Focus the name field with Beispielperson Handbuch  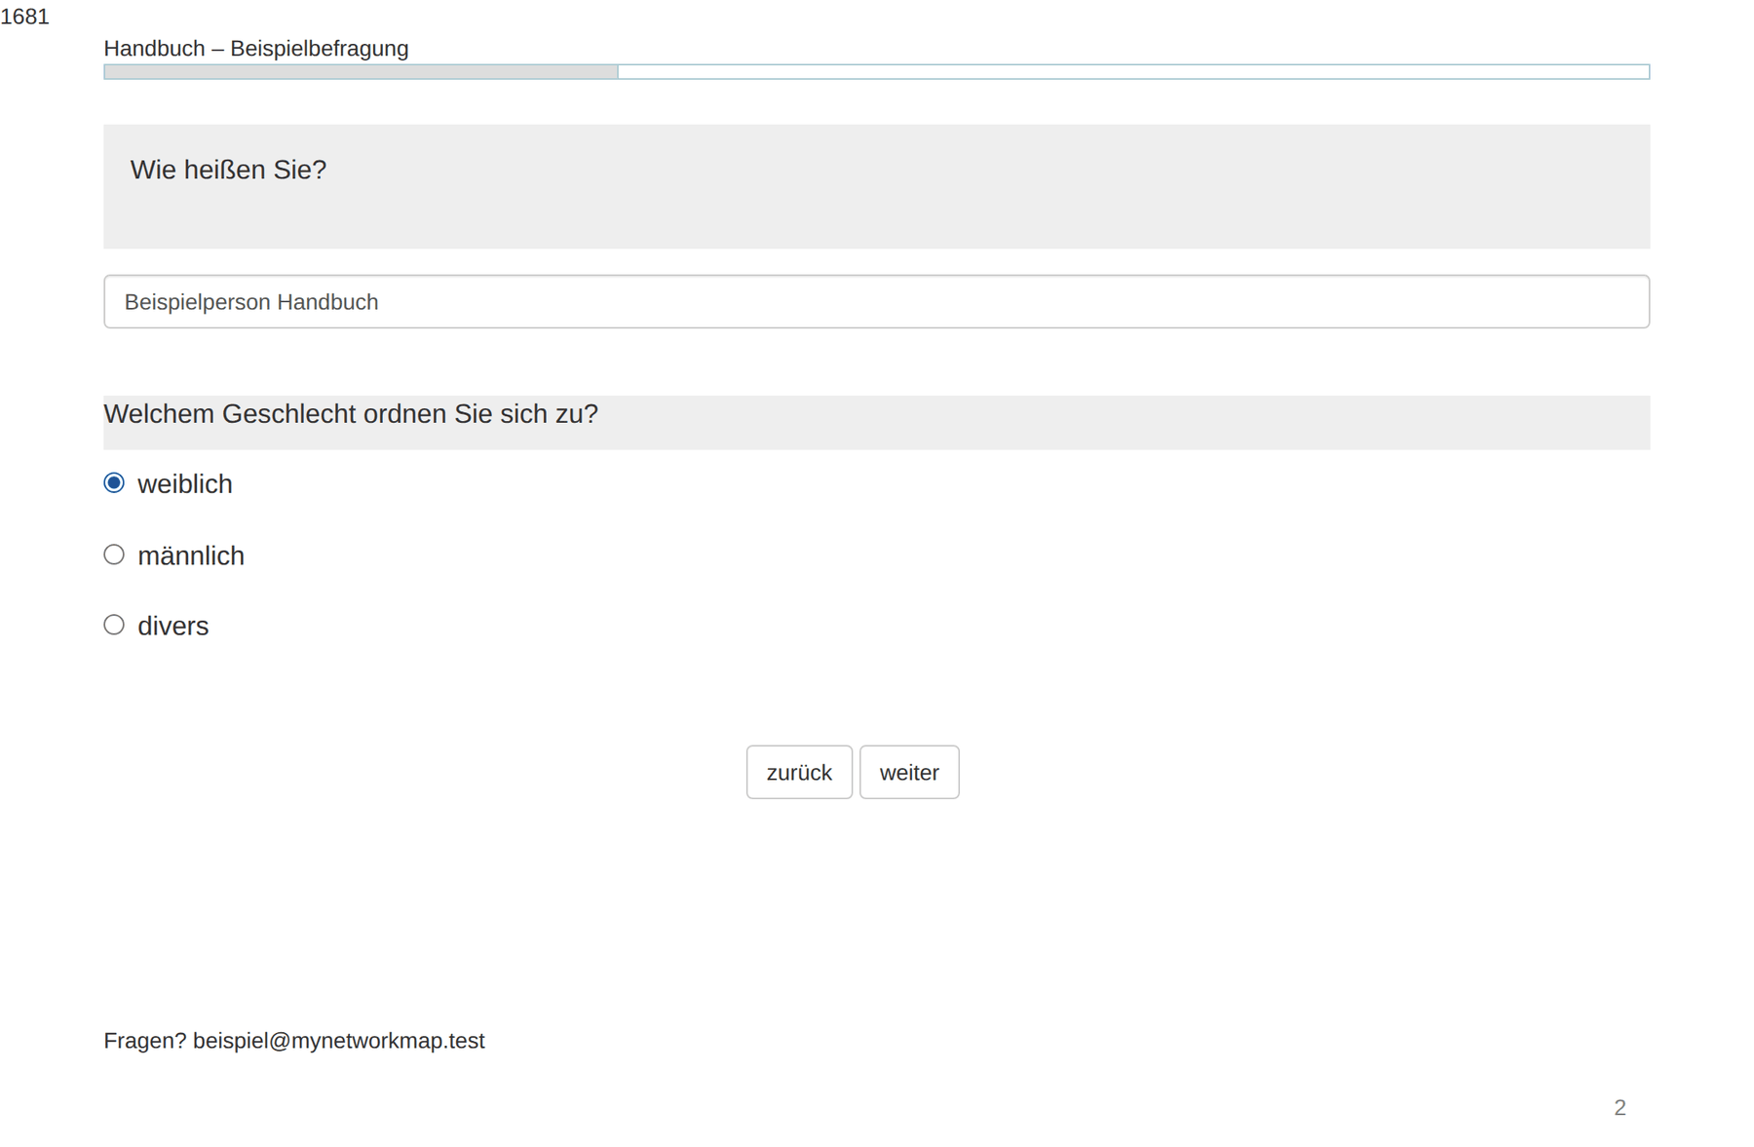[x=876, y=302]
